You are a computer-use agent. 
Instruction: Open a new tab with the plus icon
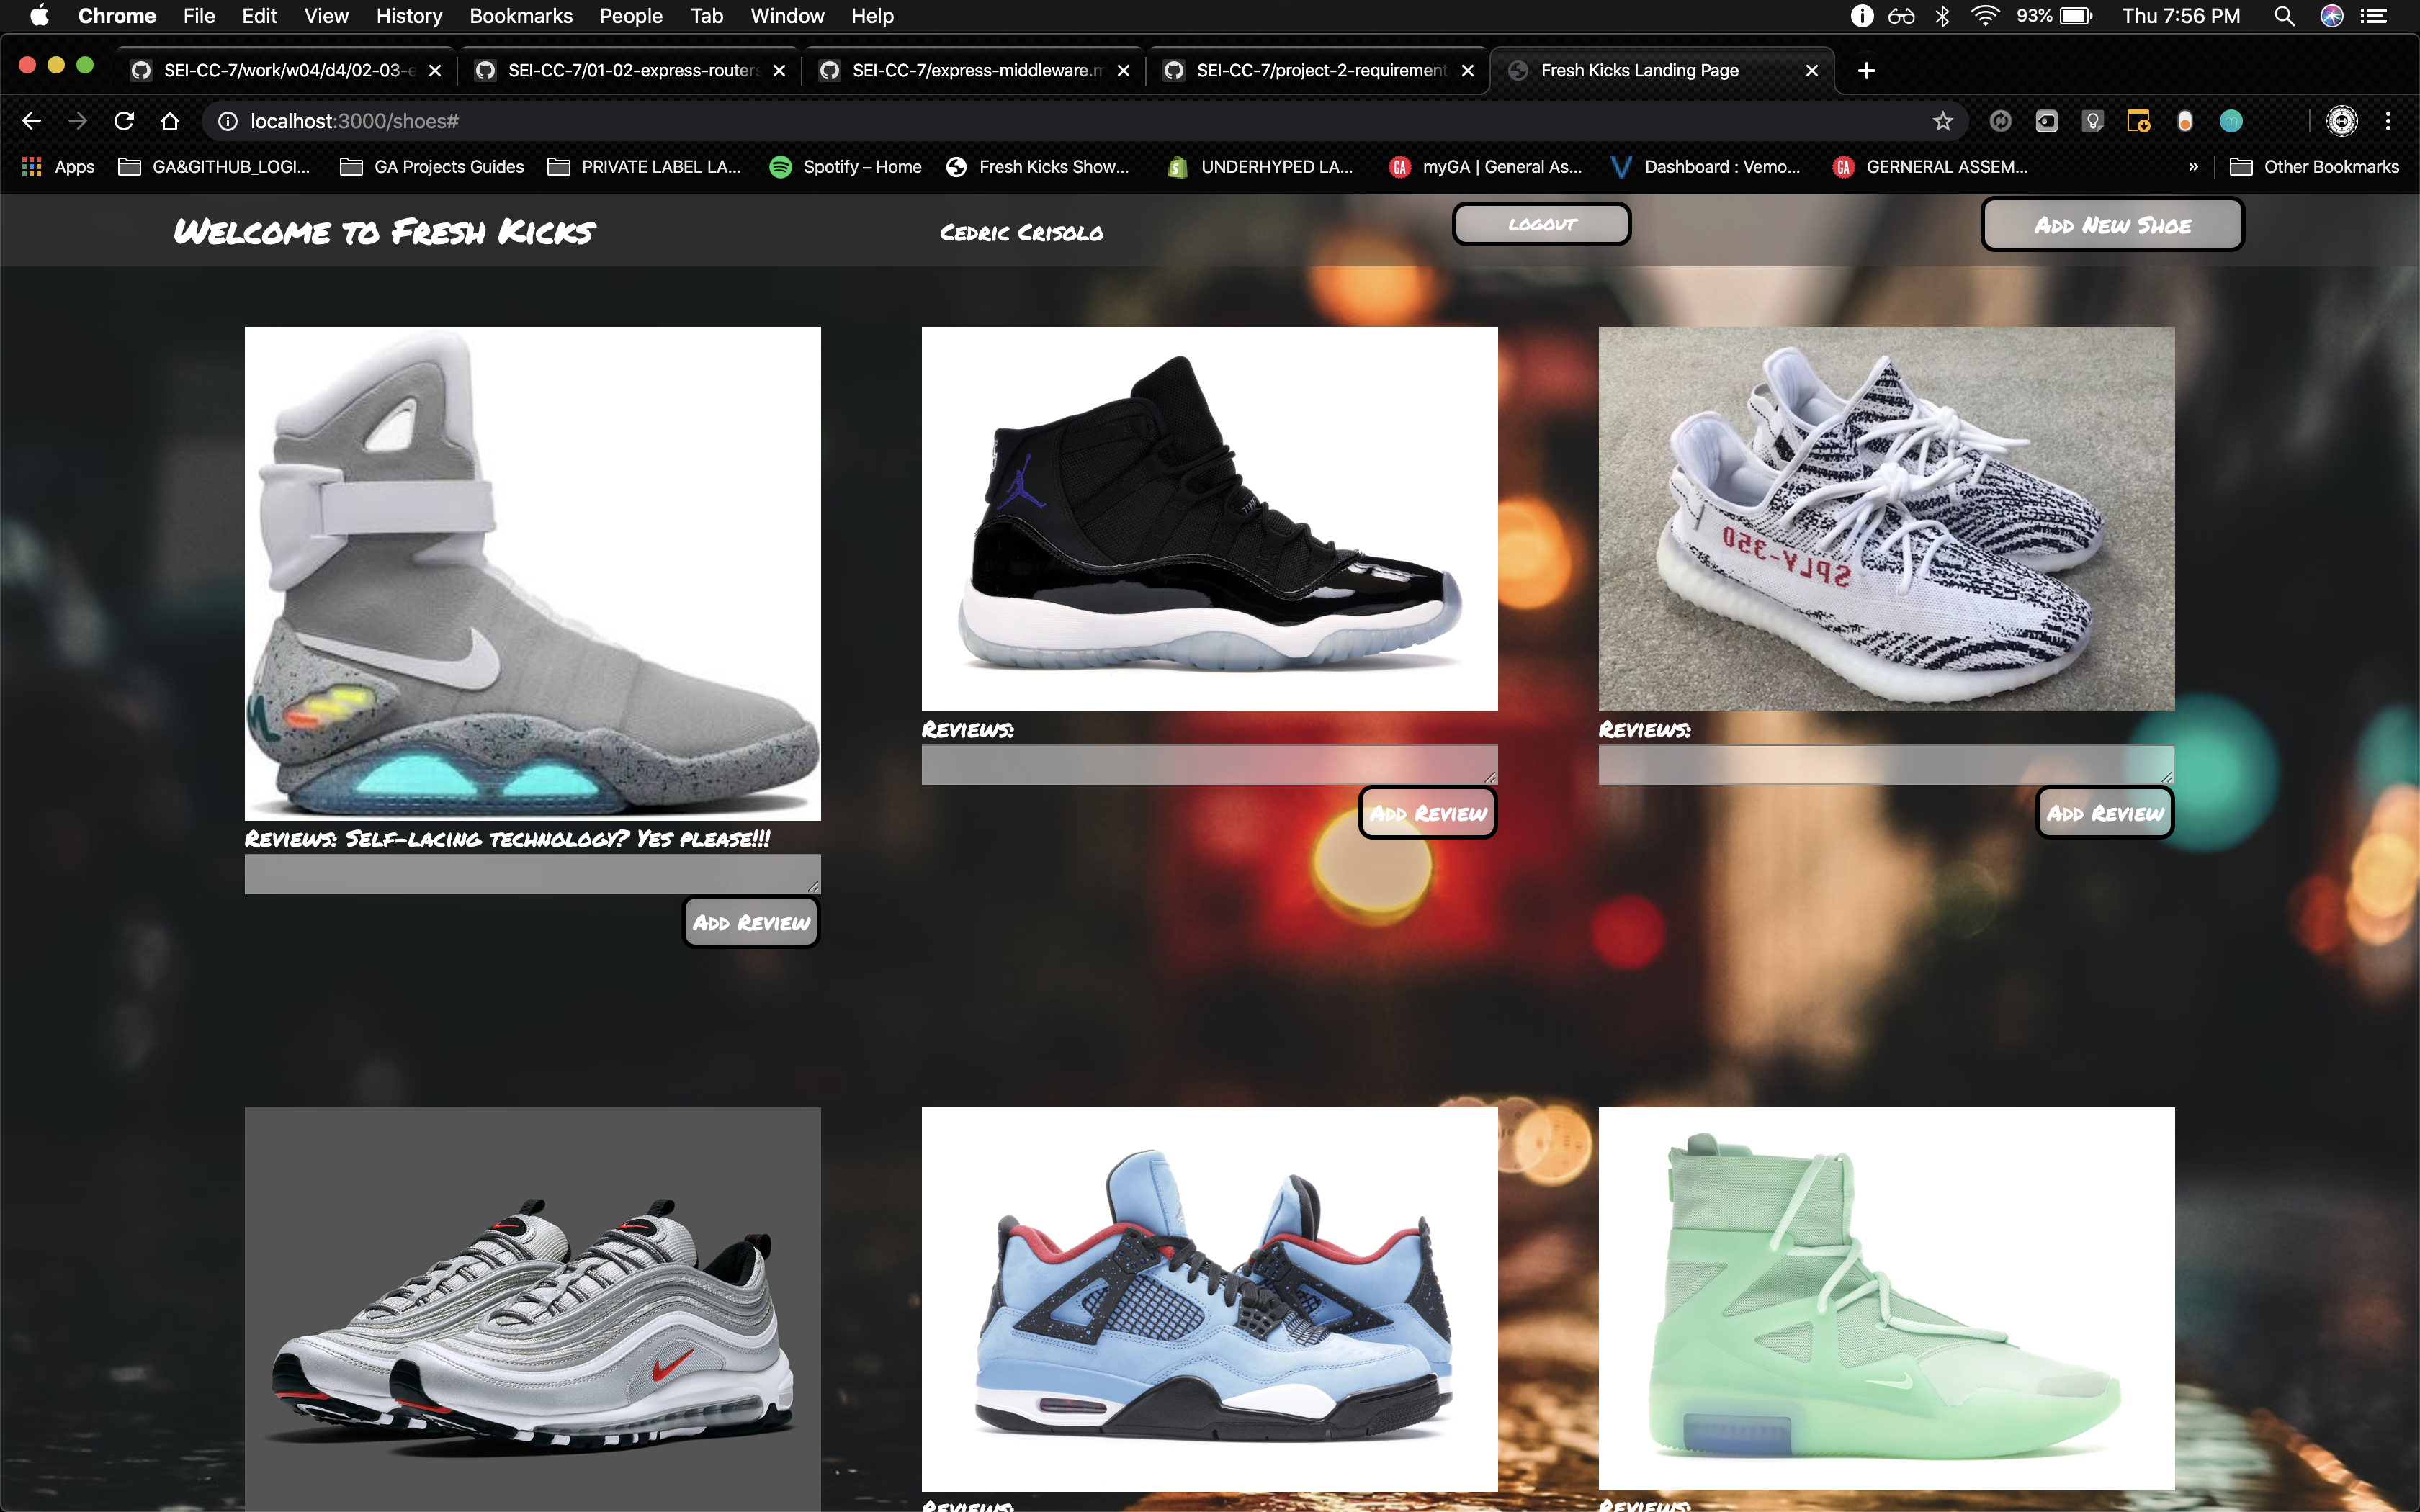click(x=1866, y=70)
